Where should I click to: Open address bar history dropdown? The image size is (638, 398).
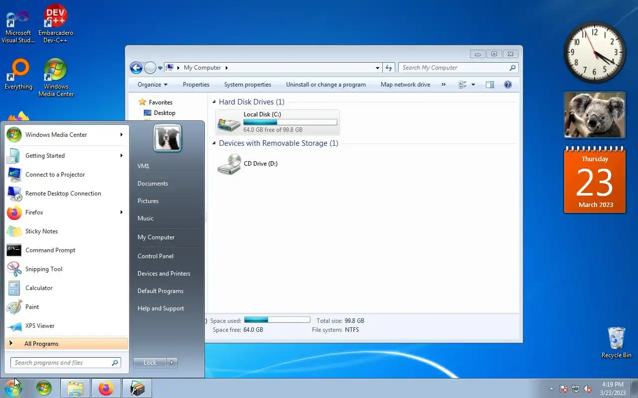pos(377,68)
